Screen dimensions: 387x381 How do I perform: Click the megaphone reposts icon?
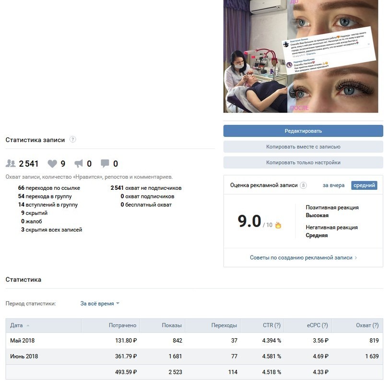point(79,163)
